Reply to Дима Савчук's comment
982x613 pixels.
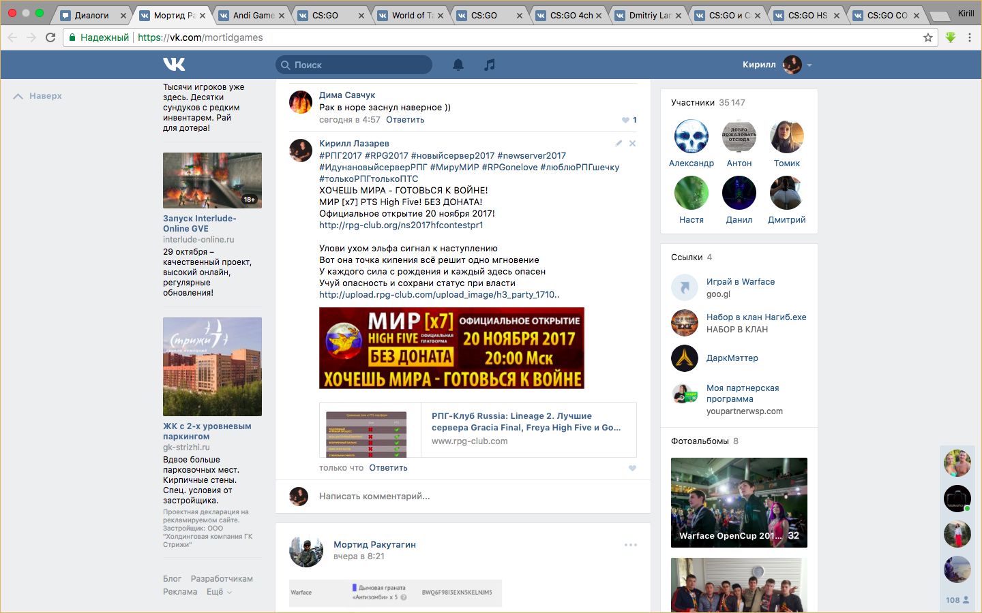point(405,120)
